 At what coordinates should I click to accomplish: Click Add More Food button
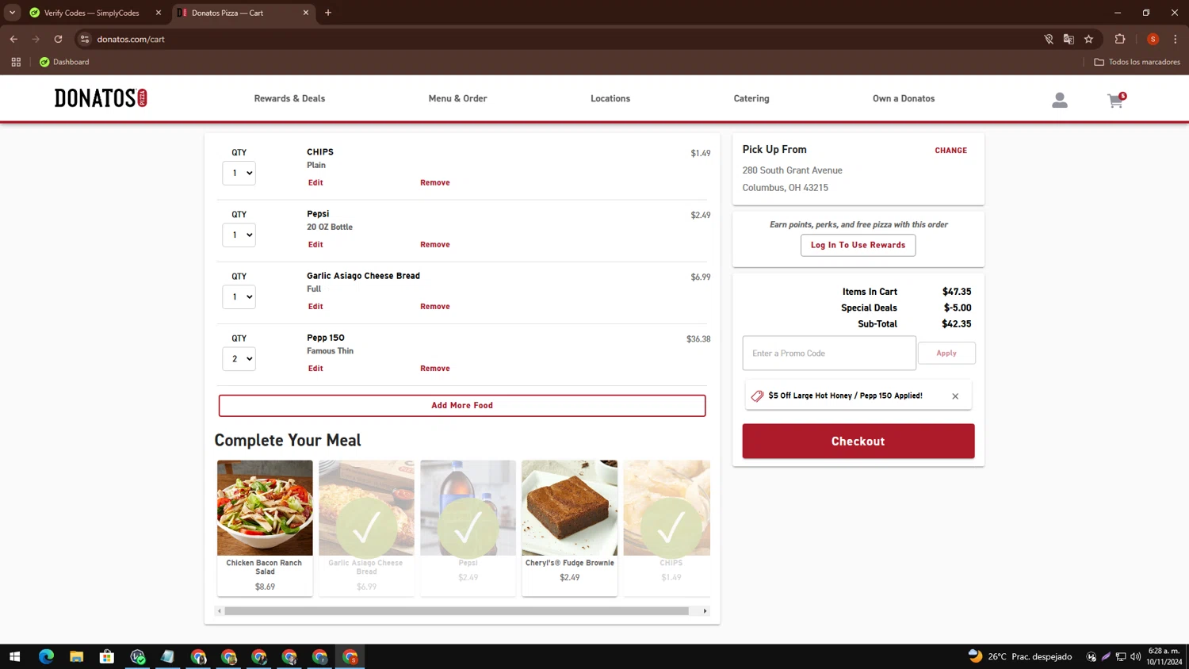[x=462, y=405]
